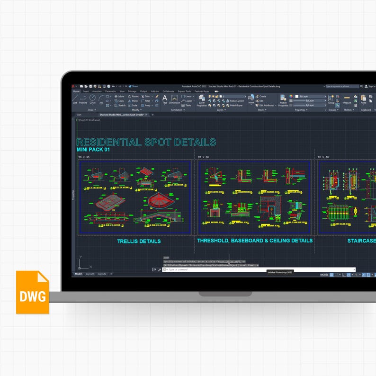Click Make Current layer button

click(x=235, y=101)
